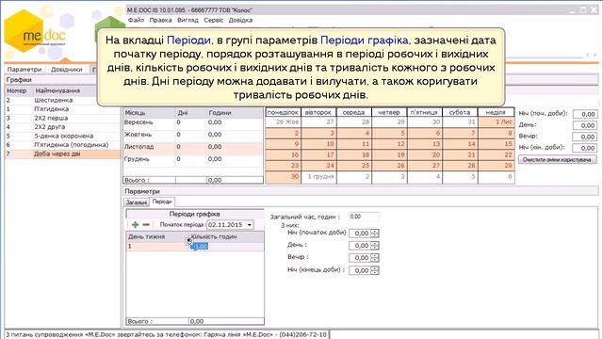Adjust the Вечір hours spinner in parameters
The image size is (603, 339).
(x=375, y=258)
